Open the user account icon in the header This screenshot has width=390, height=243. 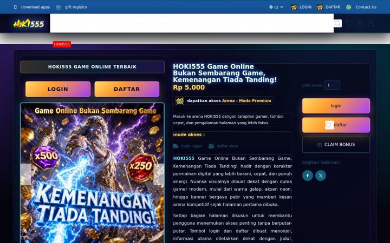[x=371, y=23]
